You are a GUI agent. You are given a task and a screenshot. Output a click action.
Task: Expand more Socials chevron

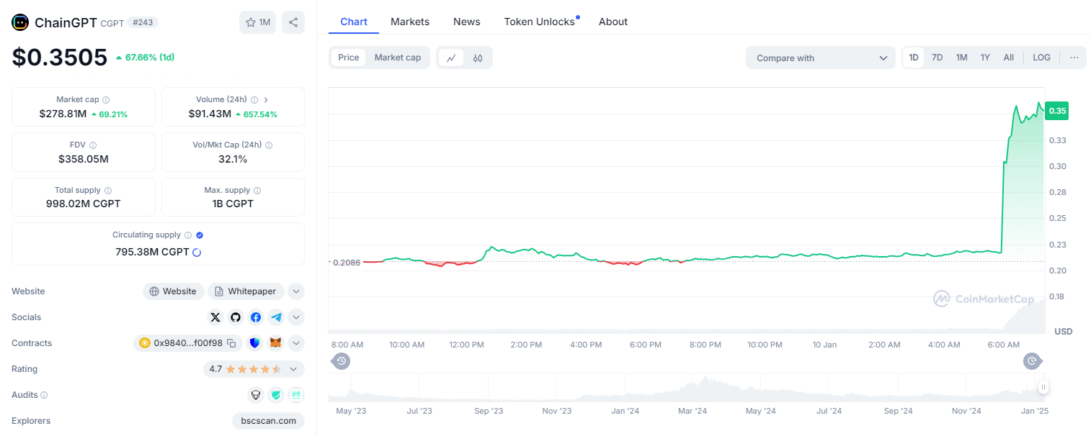(296, 317)
